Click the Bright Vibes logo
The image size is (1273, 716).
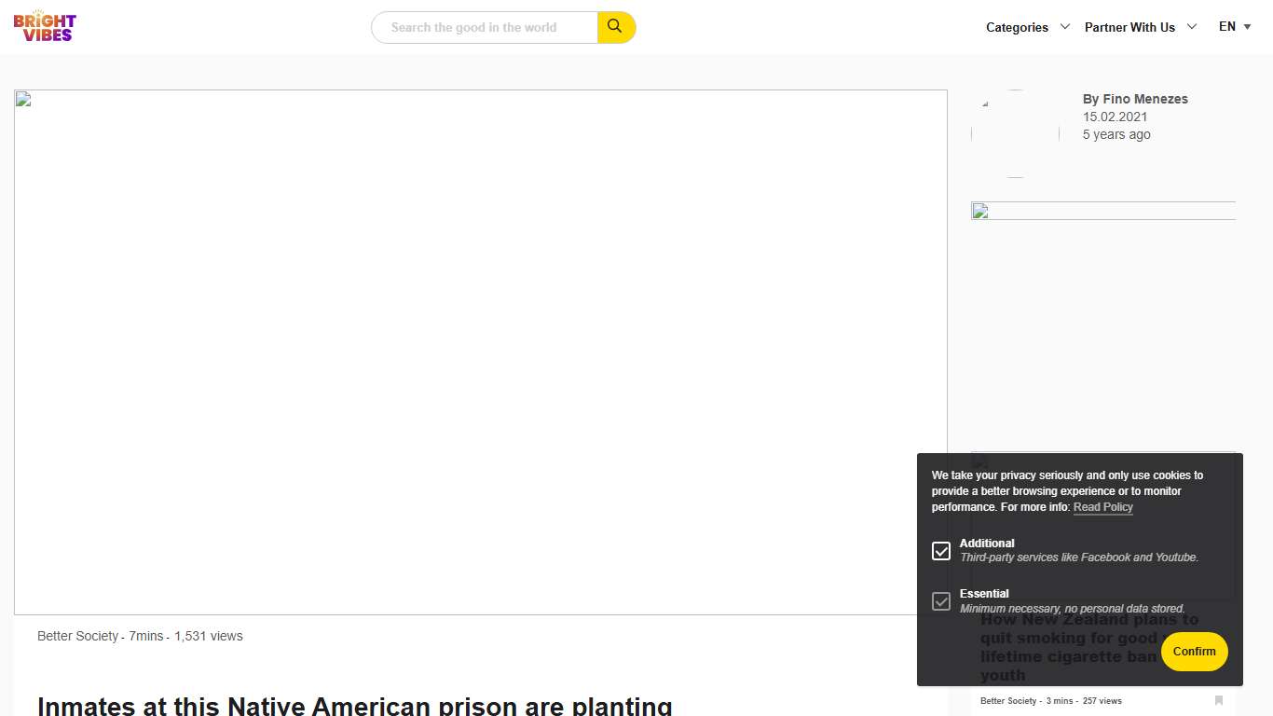pos(45,27)
